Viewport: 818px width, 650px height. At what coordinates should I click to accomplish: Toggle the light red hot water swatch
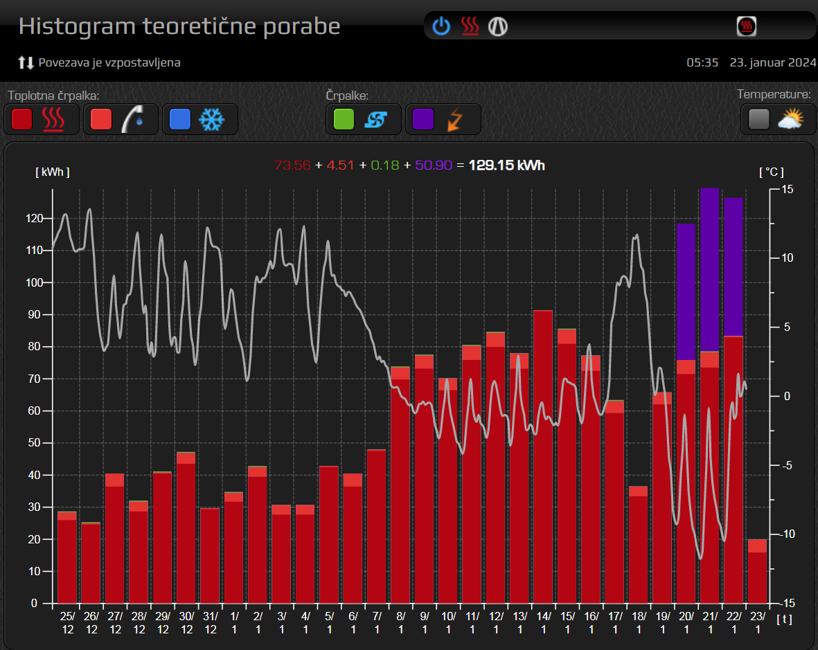(x=101, y=119)
